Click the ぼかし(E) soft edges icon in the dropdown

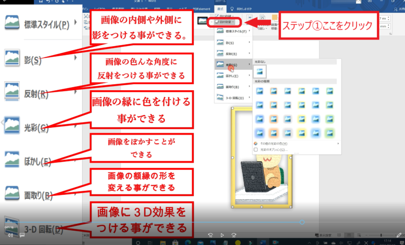[x=220, y=75]
